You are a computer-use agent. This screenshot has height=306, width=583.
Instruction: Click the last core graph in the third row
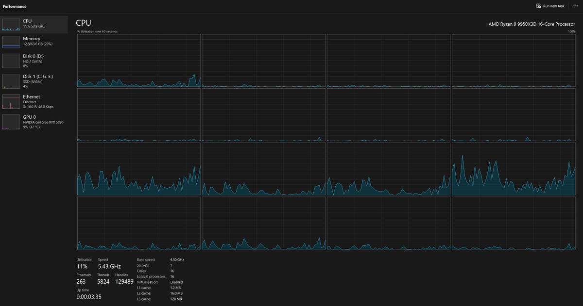pos(514,169)
